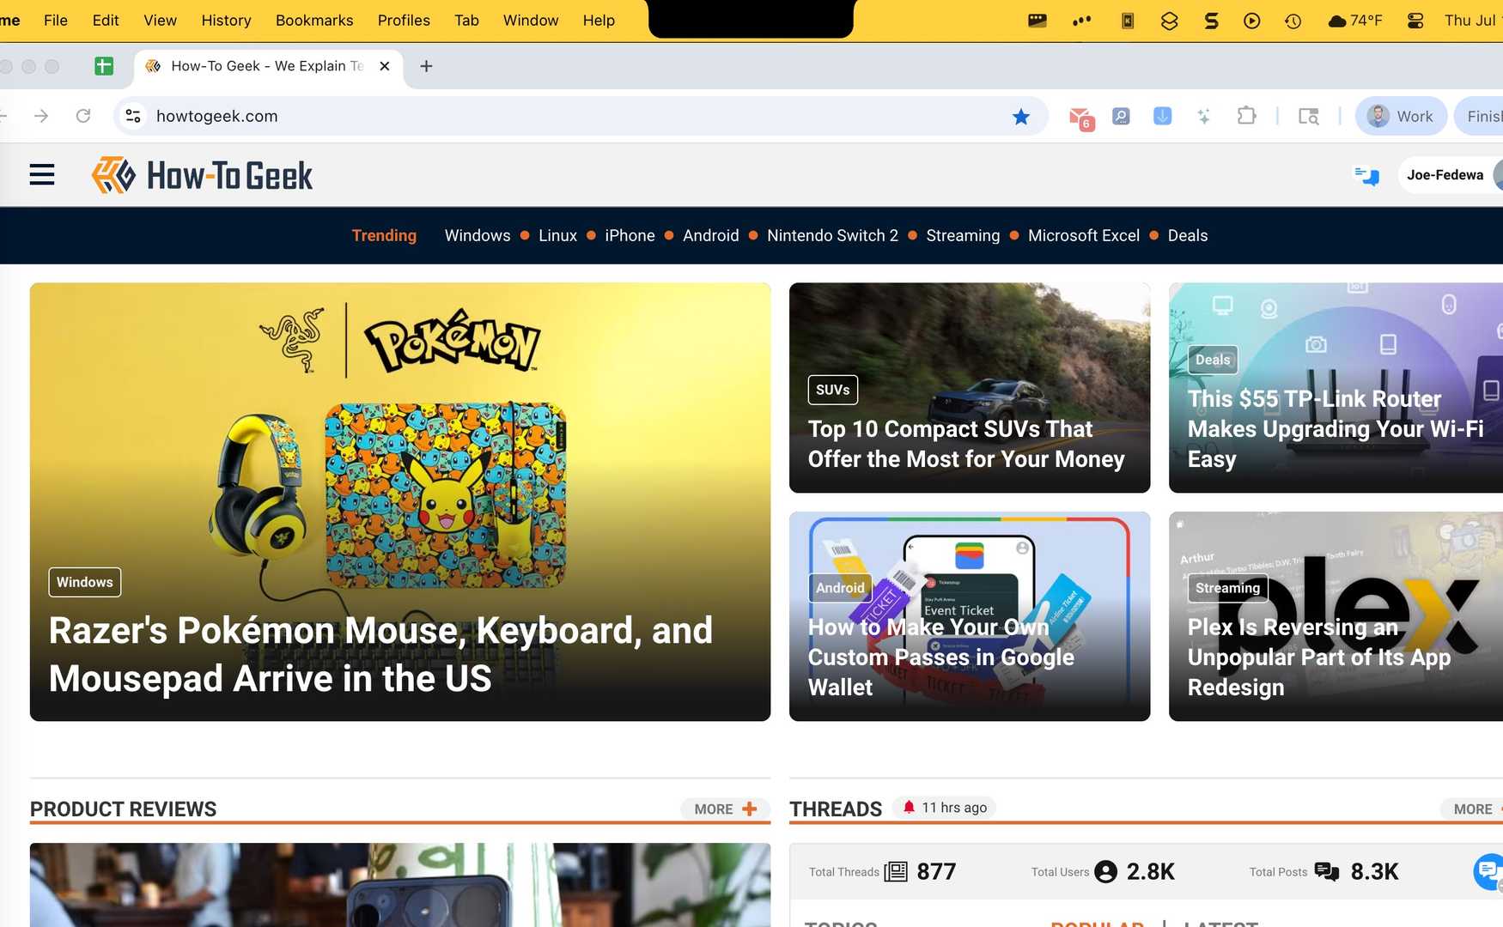Go to Linux in the Trending bar
The width and height of the screenshot is (1503, 927).
[557, 235]
